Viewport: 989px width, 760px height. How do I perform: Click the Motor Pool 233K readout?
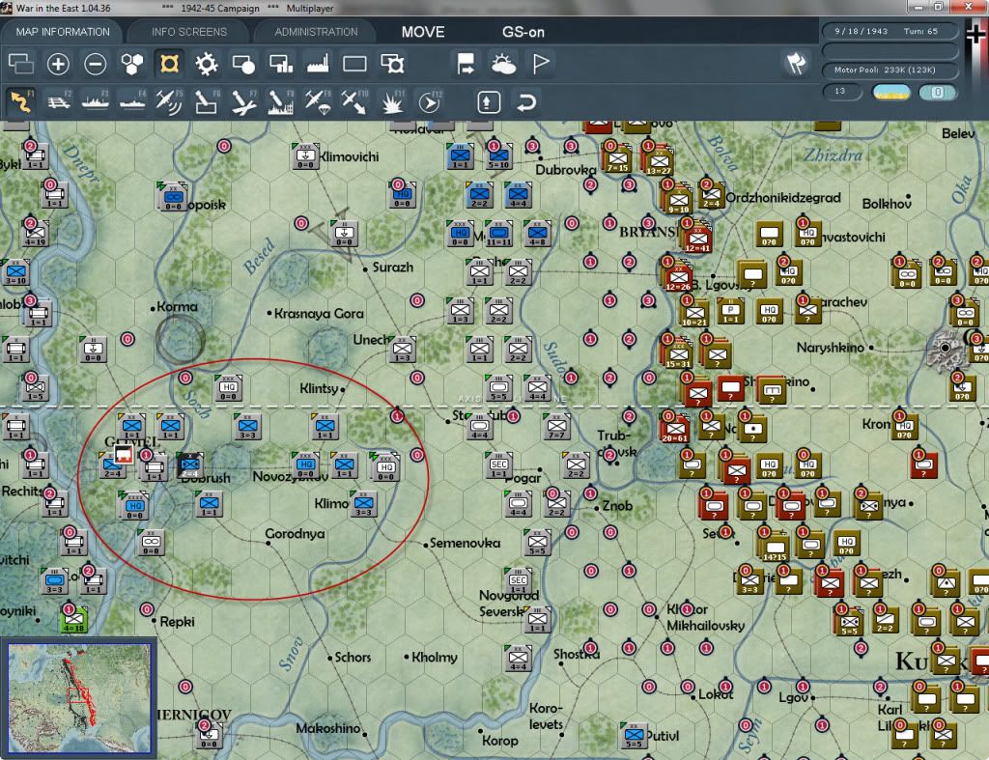point(890,70)
